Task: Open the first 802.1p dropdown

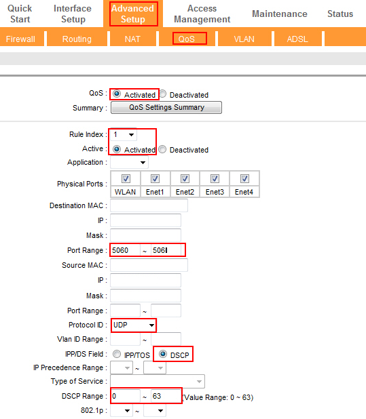Action: tap(122, 411)
